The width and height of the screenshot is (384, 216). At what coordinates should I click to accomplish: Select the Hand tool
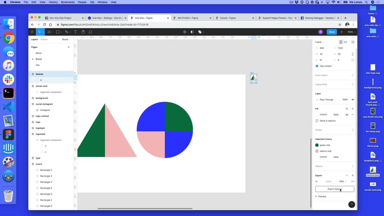click(x=83, y=32)
